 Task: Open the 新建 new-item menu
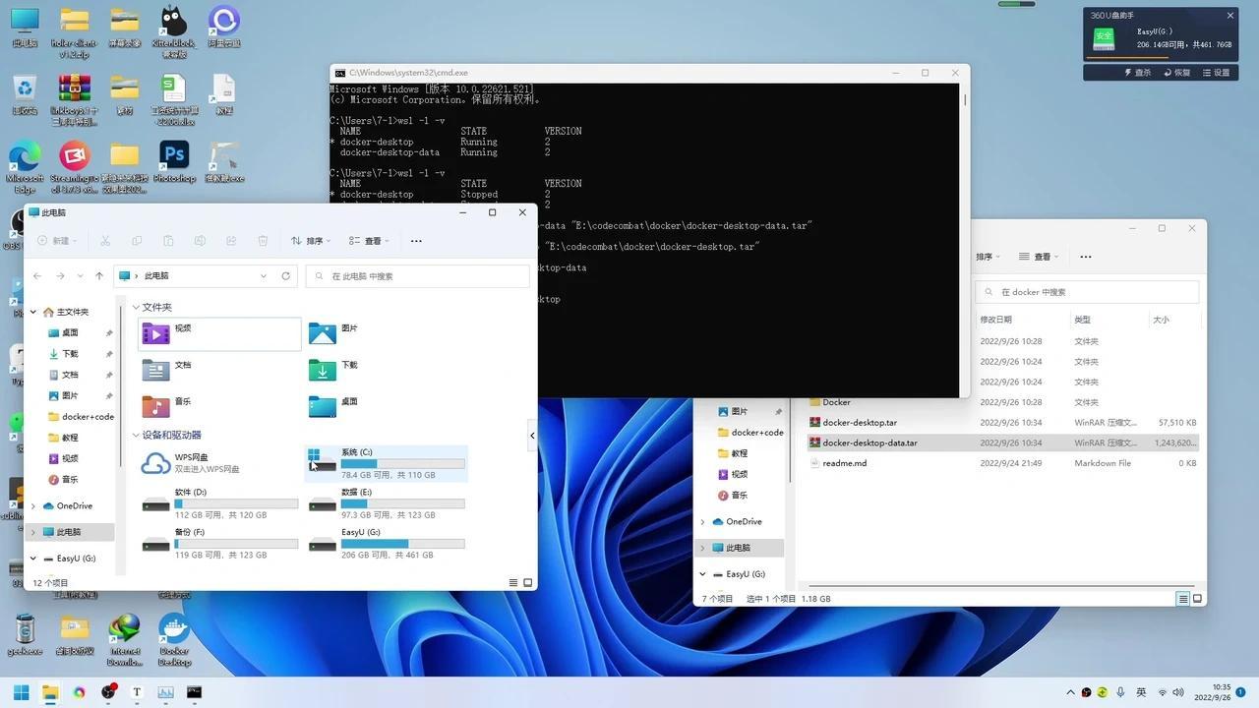(57, 240)
